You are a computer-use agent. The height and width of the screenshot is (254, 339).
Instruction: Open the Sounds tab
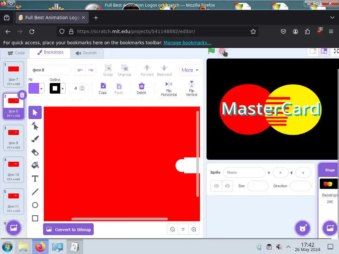tap(86, 53)
